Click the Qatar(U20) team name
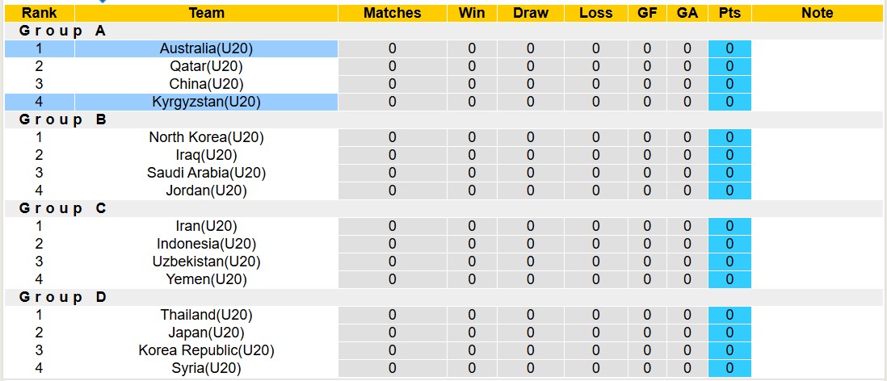 (x=206, y=66)
